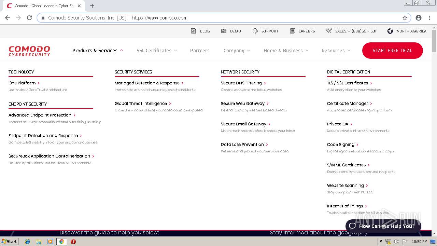
Task: Click the Careers document icon
Action: coord(292,31)
